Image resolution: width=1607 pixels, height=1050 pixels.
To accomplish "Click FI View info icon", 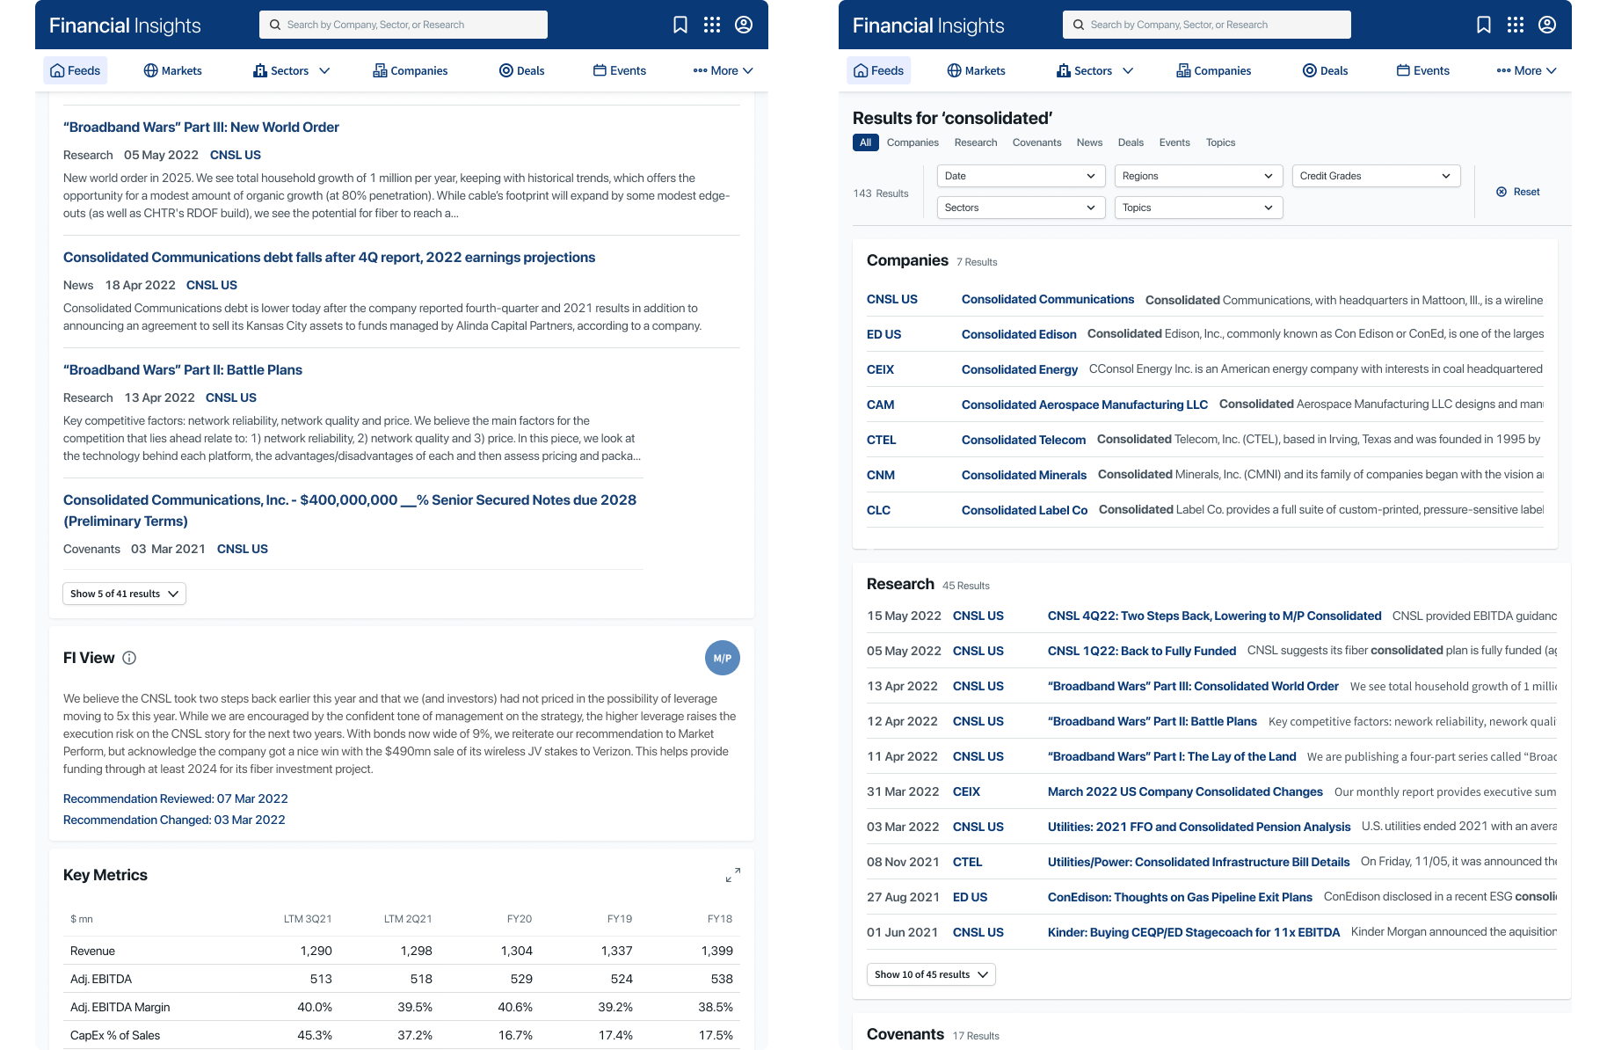I will tap(129, 658).
